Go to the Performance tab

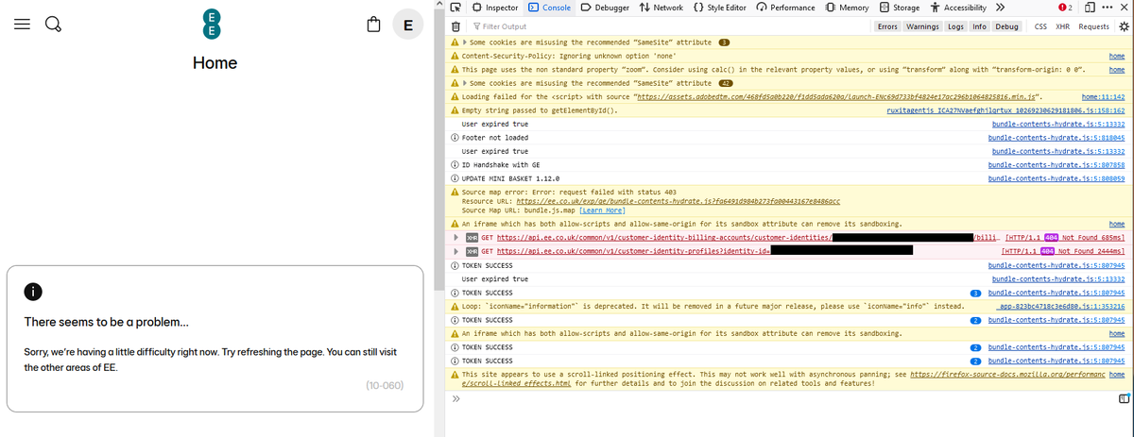coord(786,8)
